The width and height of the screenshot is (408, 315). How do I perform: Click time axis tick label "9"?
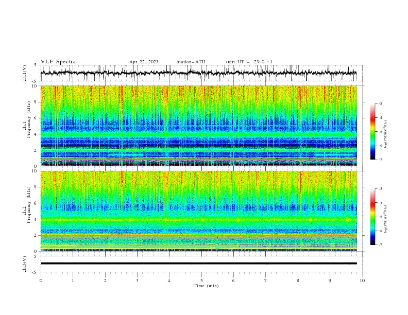(330, 281)
